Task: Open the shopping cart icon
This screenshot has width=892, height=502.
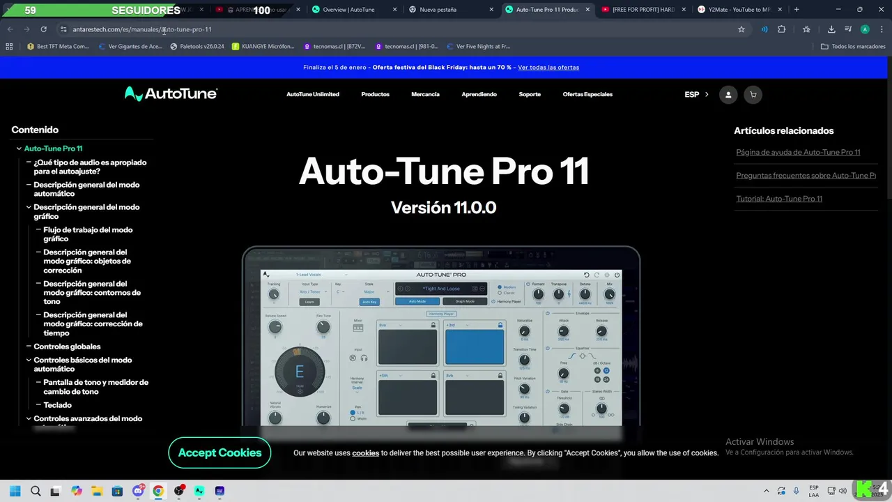Action: pyautogui.click(x=753, y=95)
